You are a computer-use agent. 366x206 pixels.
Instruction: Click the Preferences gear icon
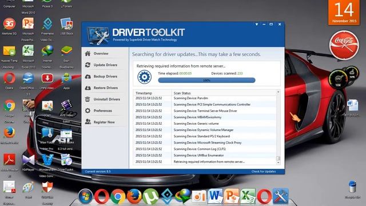(x=87, y=110)
